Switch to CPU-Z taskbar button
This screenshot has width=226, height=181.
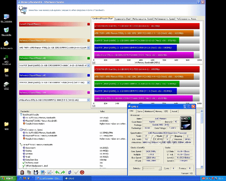(x=77, y=178)
